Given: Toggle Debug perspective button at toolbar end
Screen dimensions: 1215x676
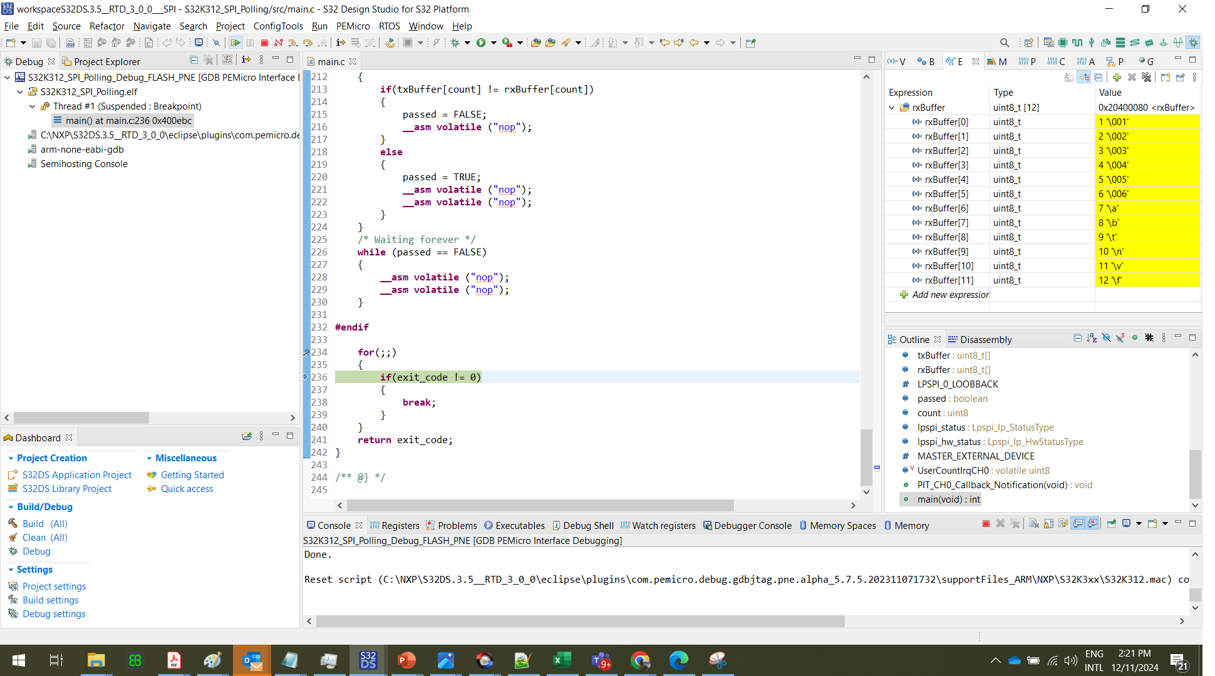Looking at the screenshot, I should [1193, 43].
